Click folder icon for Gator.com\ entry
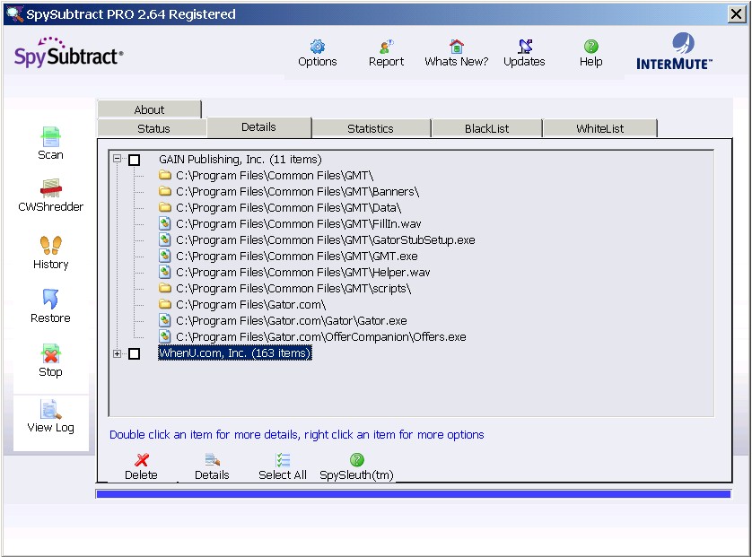Screen dimensions: 752x557 click(x=165, y=304)
